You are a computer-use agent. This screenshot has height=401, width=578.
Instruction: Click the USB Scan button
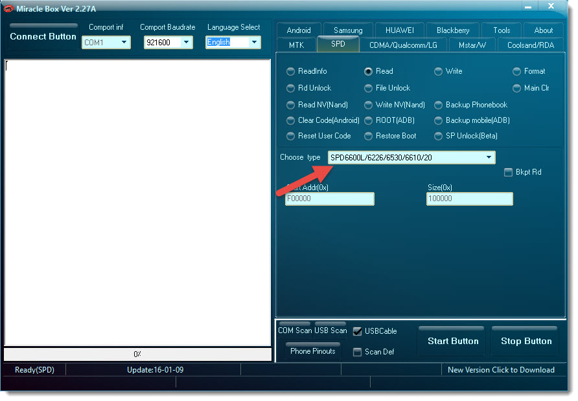[x=330, y=331]
